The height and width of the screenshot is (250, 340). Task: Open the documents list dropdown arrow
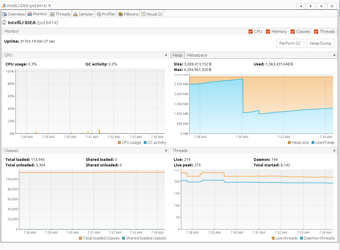point(321,6)
